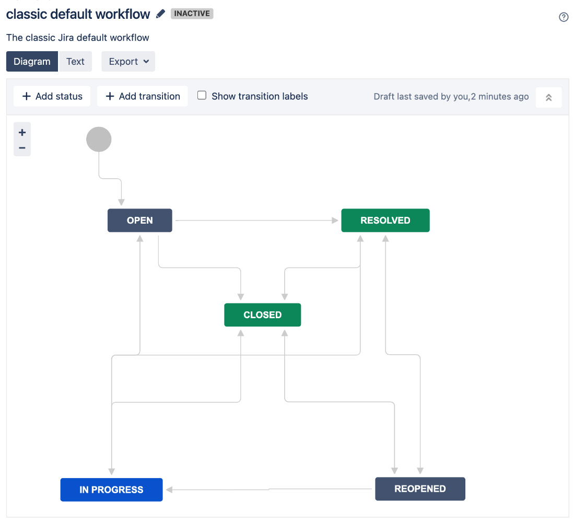The image size is (574, 523).
Task: Collapse toolbar using double chevron icon
Action: coord(548,97)
